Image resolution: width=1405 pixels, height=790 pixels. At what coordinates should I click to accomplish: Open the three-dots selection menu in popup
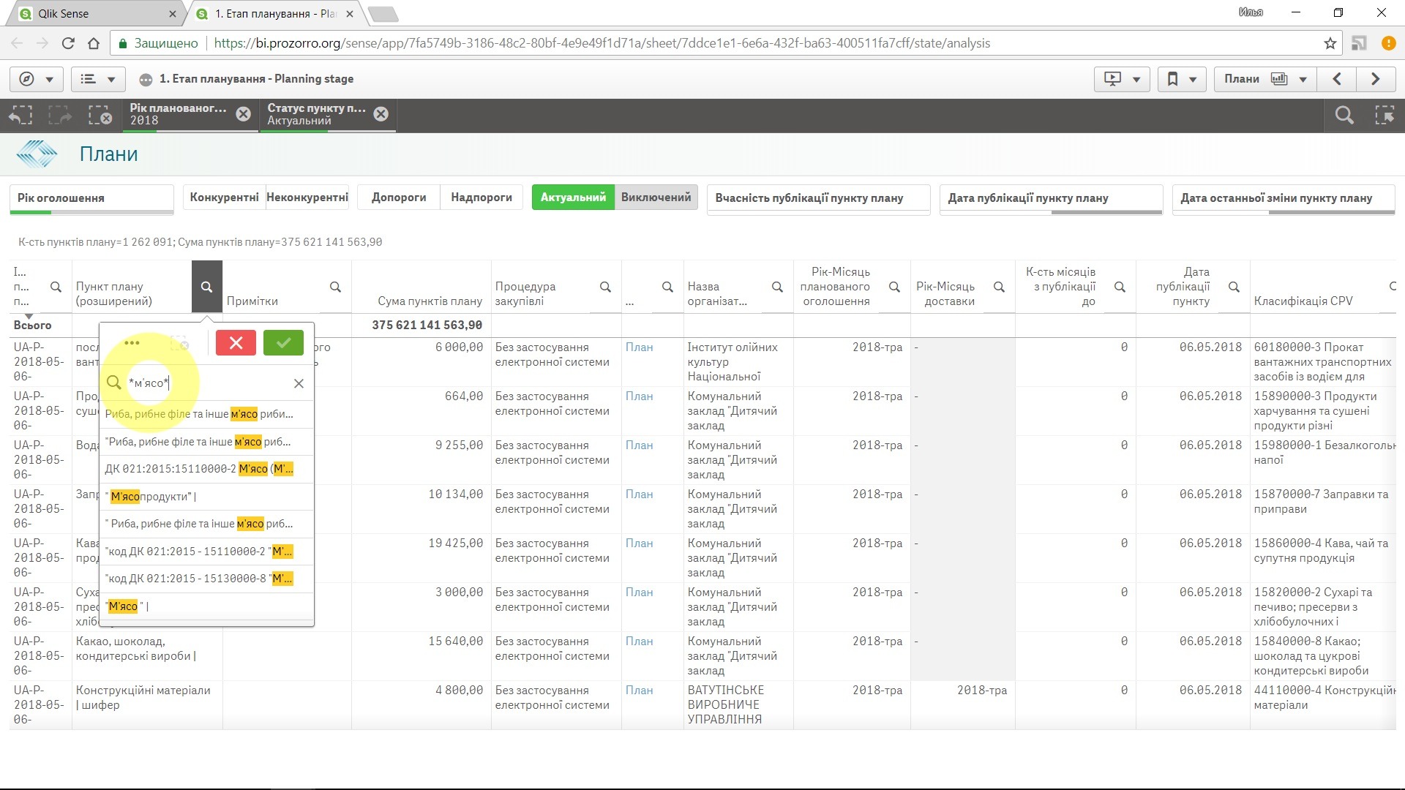click(132, 342)
